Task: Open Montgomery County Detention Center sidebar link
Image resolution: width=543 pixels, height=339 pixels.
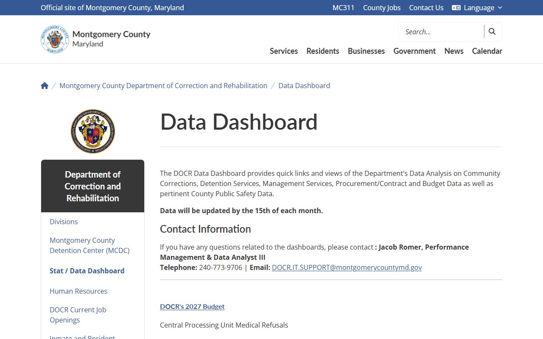Action: (x=90, y=245)
